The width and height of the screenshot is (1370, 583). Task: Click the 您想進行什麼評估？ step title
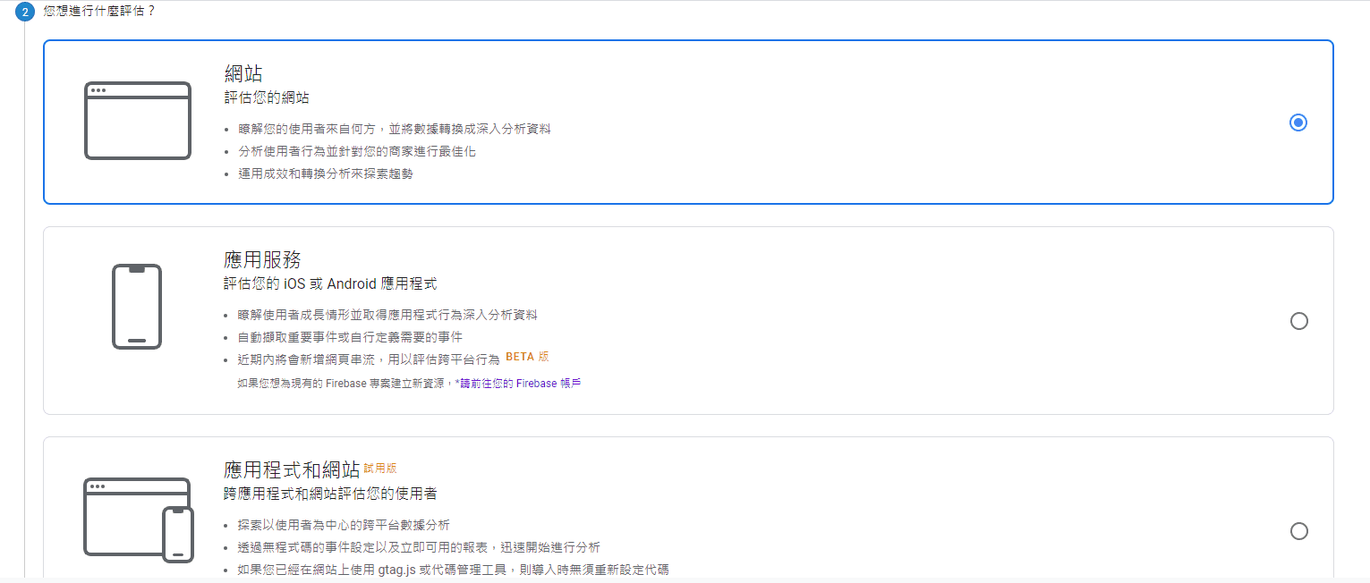pyautogui.click(x=99, y=13)
